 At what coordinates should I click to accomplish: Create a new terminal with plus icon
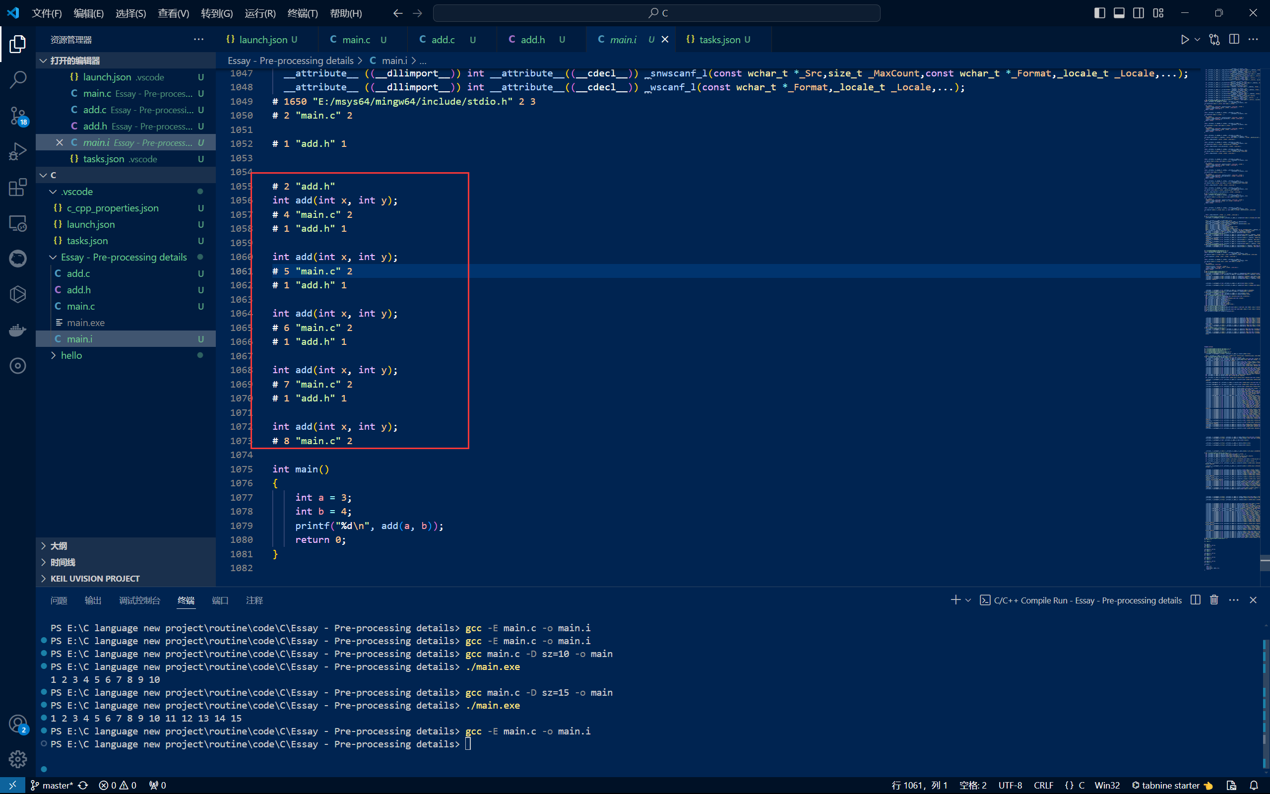pos(955,599)
